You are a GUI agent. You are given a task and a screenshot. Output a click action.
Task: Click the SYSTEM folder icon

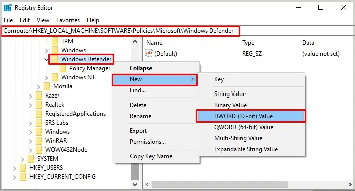pos(31,159)
